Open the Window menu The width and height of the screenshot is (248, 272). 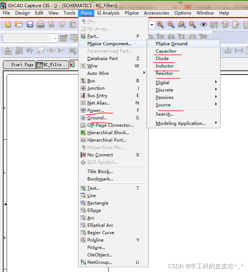click(x=205, y=13)
